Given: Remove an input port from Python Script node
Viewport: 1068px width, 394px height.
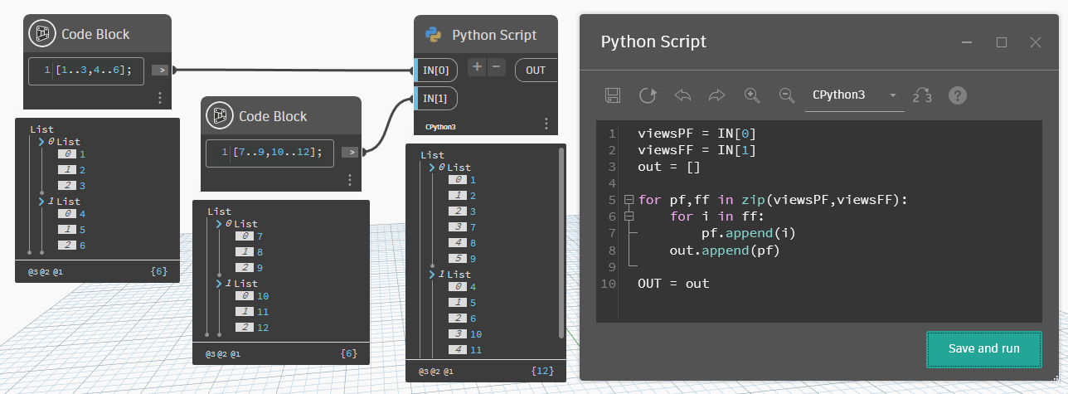Looking at the screenshot, I should [497, 68].
